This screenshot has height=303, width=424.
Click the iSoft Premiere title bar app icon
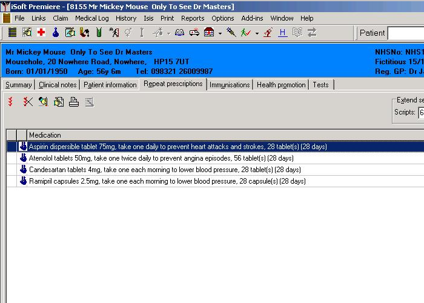tap(5, 6)
